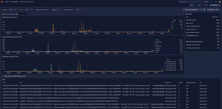Viewport: 222px width, 109px height.
Task: Click the green spike cluster in Hostname Count chart
Action: click(35, 69)
